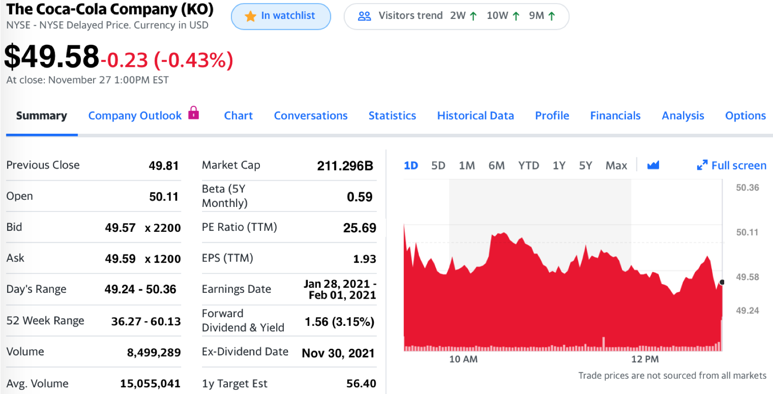
Task: Click the $49.58 current price
Action: pyautogui.click(x=52, y=57)
